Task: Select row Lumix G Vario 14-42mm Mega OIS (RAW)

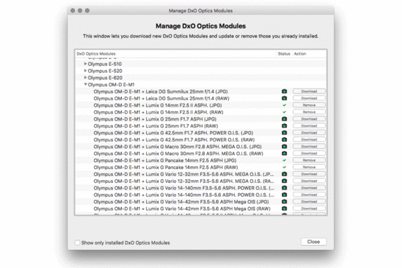Action: (201, 208)
